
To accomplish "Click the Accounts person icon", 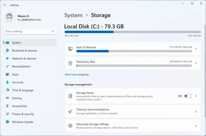I will click(7, 82).
